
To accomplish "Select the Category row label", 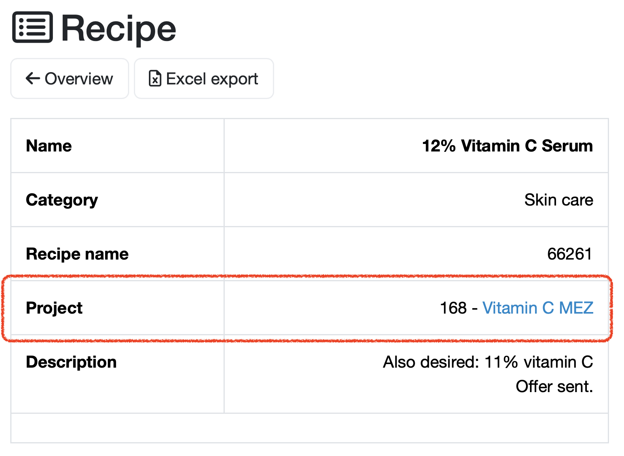I will pyautogui.click(x=62, y=200).
